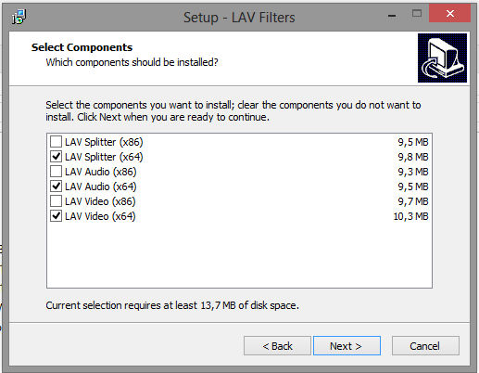Click Next to continue setup
479x373 pixels.
coord(347,346)
